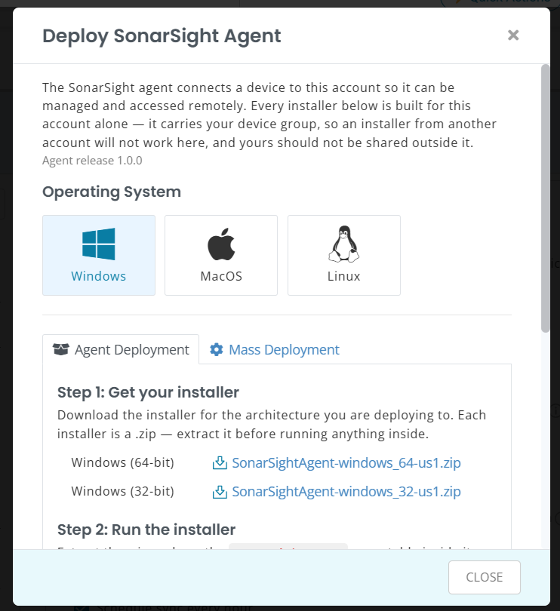Switch to the Mass Deployment tab

click(x=275, y=349)
